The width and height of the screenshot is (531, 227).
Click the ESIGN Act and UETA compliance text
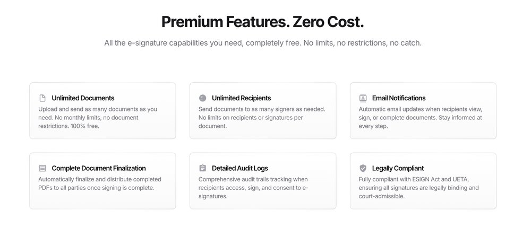point(418,188)
